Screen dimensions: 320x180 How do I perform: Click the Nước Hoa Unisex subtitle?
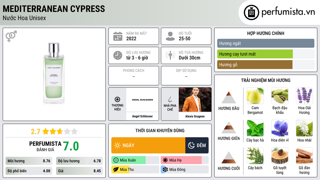coord(24,18)
